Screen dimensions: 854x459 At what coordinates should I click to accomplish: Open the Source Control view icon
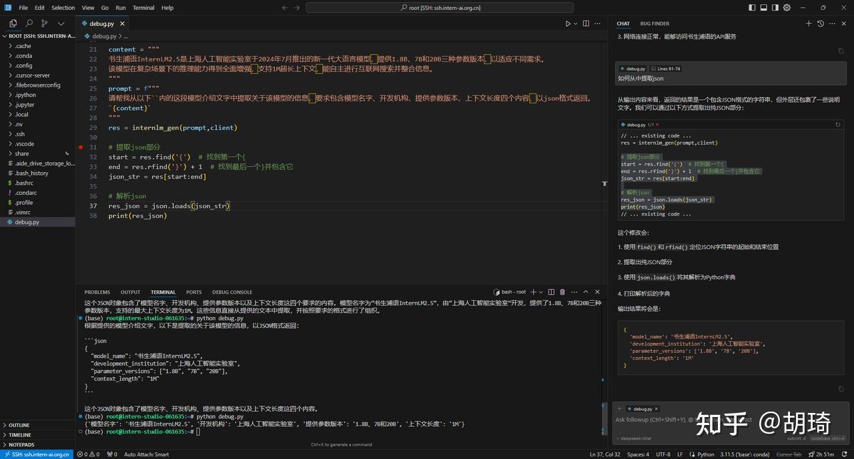click(45, 23)
